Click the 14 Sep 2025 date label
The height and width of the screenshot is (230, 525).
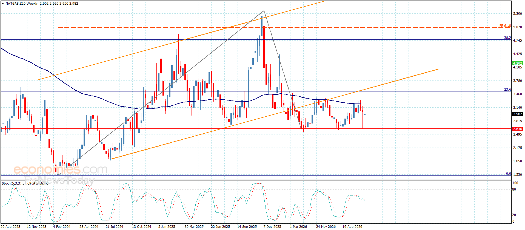pos(247,226)
